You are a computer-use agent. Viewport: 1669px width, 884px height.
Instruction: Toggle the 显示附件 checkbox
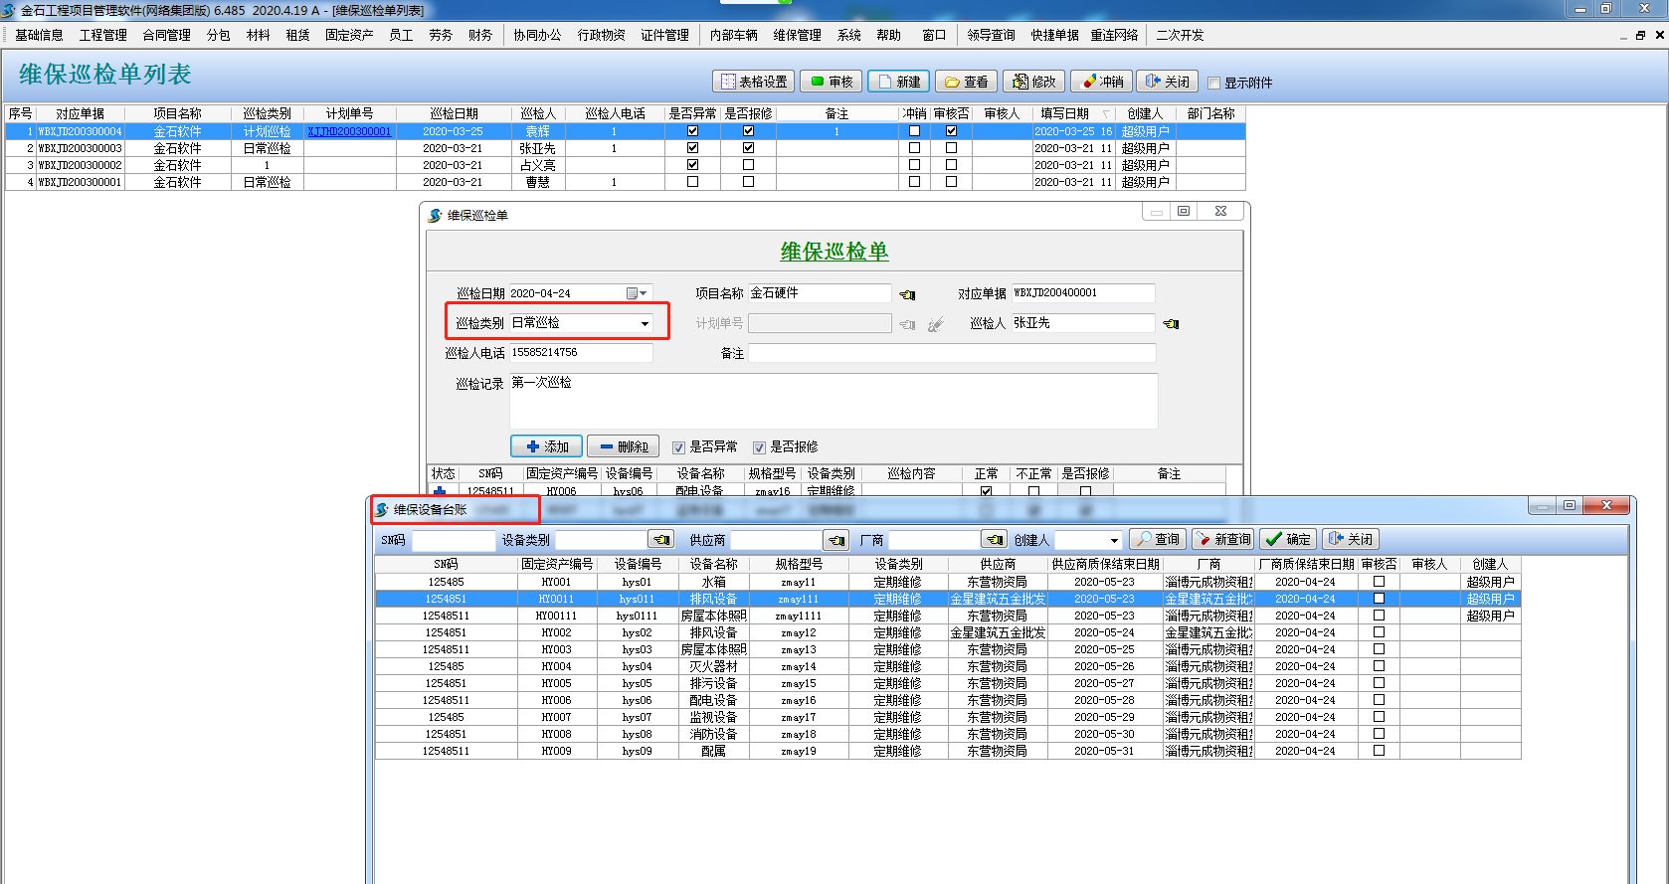[1213, 83]
